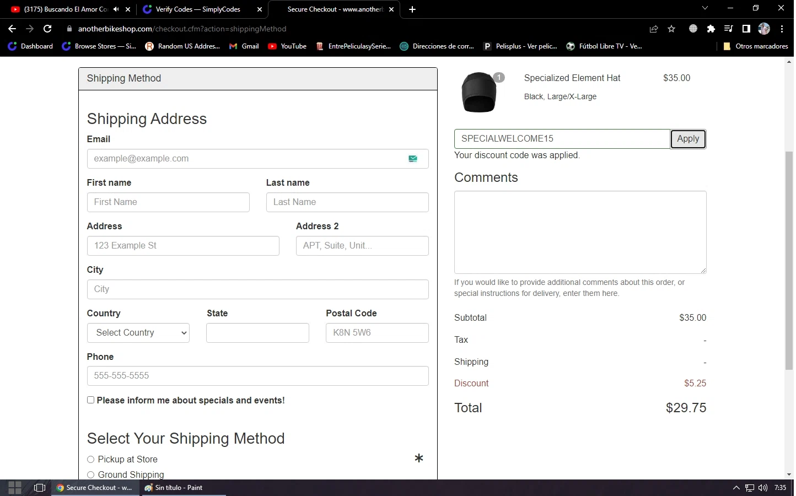This screenshot has height=496, width=796.
Task: Click the address bar URL
Action: click(x=182, y=29)
